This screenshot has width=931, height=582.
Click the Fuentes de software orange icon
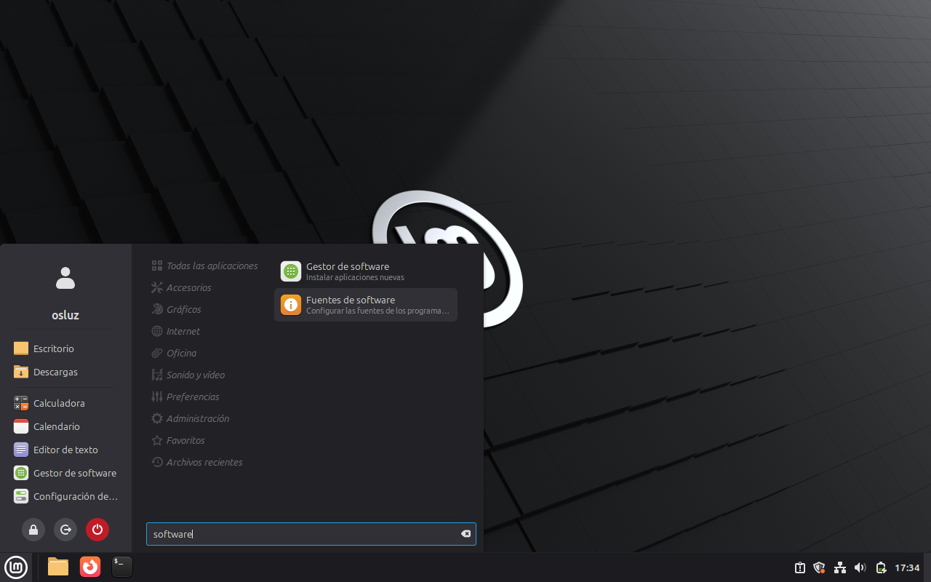click(x=291, y=305)
